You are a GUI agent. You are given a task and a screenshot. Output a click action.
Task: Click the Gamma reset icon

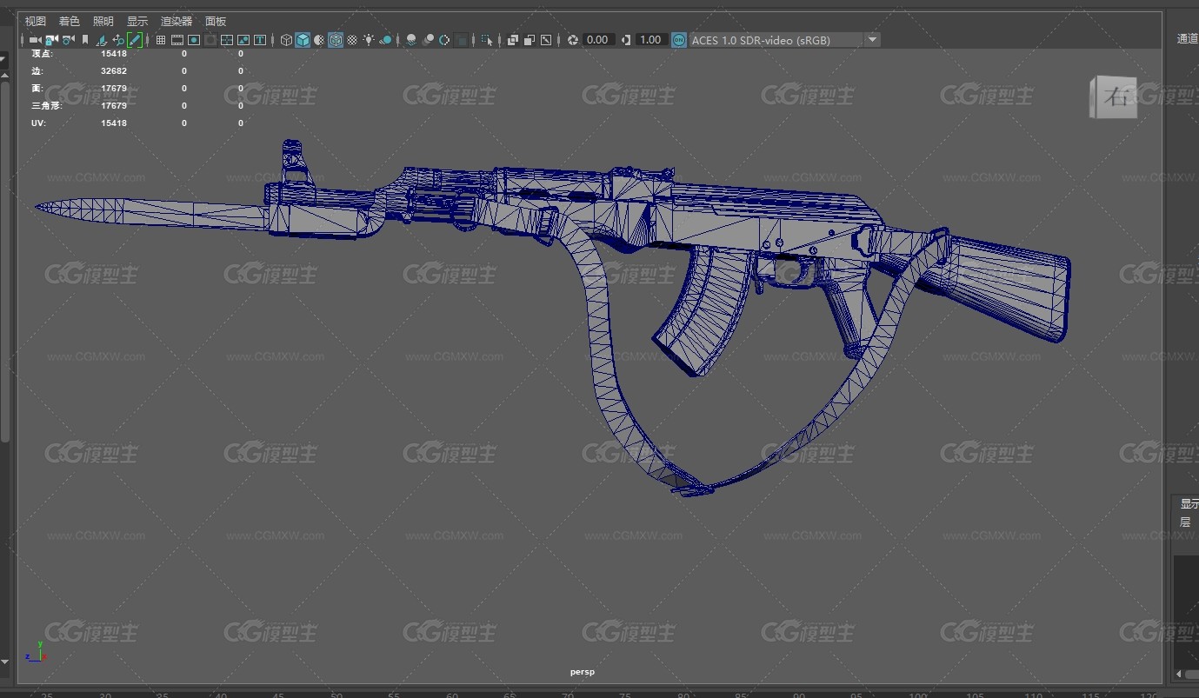tap(626, 40)
